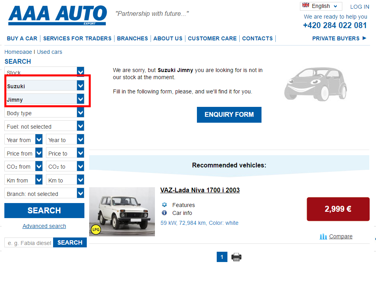
Task: Click the AAA AUTO logo
Action: [57, 15]
